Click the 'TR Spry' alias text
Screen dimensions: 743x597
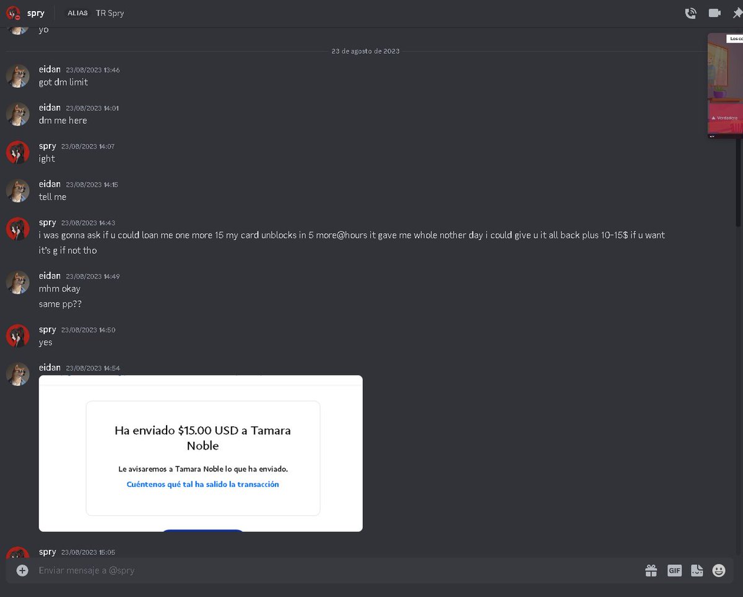click(x=110, y=13)
